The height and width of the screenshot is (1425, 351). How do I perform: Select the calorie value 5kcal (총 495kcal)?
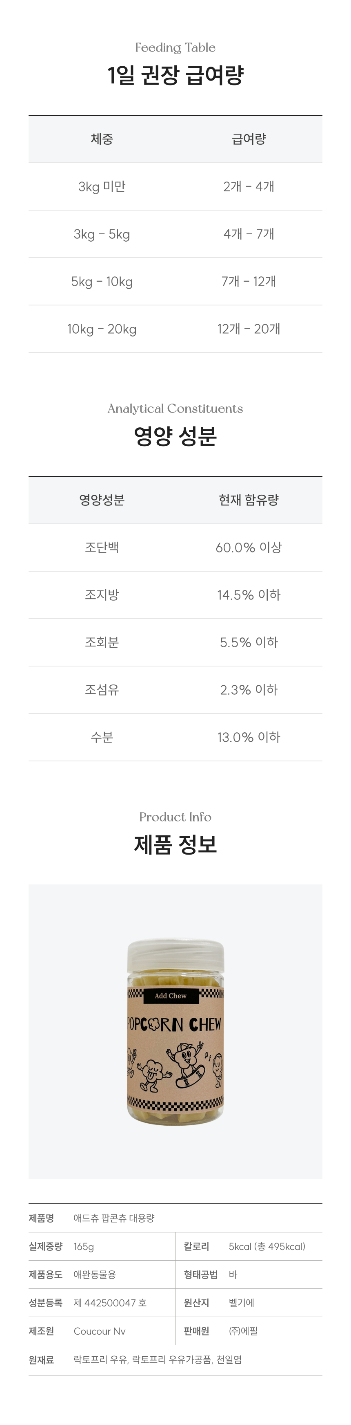pyautogui.click(x=267, y=1246)
